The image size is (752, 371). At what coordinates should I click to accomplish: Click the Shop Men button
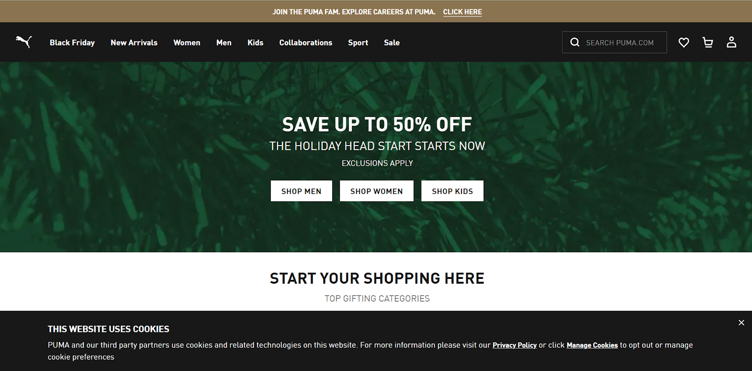pyautogui.click(x=301, y=191)
